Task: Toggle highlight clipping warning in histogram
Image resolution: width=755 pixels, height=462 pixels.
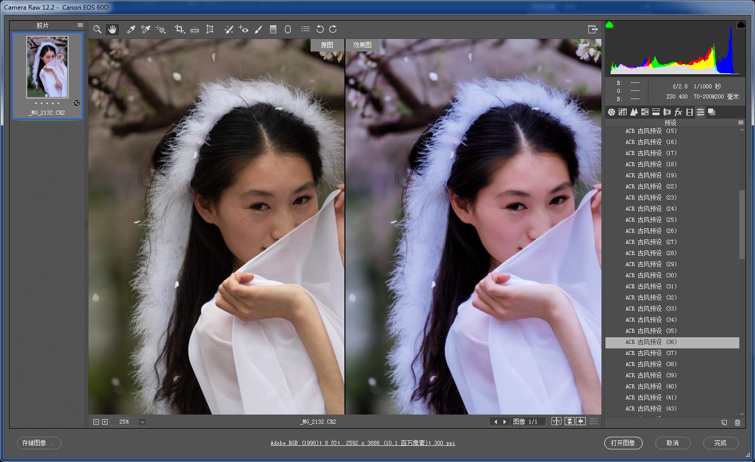Action: pos(740,25)
